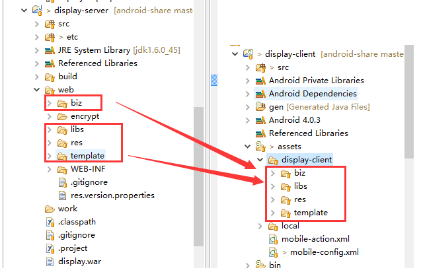The height and width of the screenshot is (280, 421).
Task: Select the biz folder under web
Action: [x=76, y=103]
